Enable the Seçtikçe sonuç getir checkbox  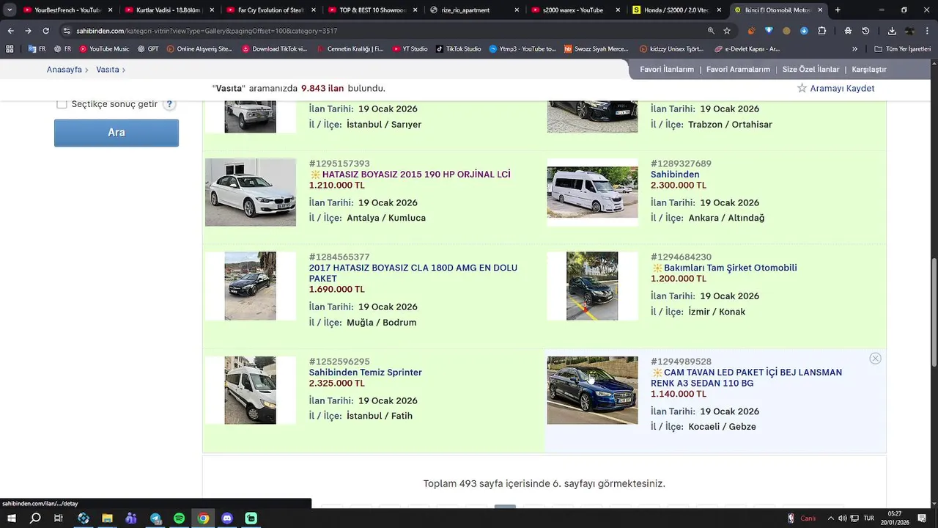pyautogui.click(x=62, y=104)
